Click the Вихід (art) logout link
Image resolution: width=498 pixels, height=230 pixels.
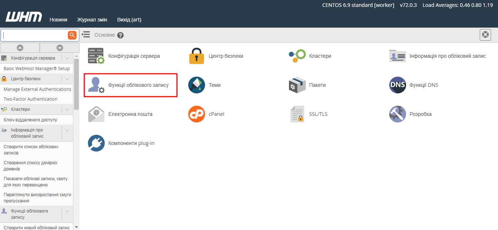point(129,20)
